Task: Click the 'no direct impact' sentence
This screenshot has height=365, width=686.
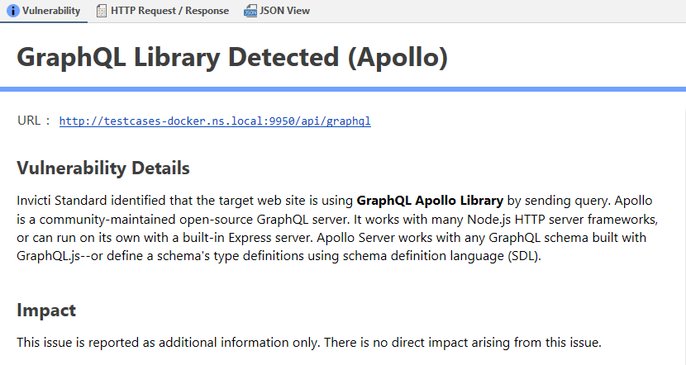Action: tap(471, 342)
